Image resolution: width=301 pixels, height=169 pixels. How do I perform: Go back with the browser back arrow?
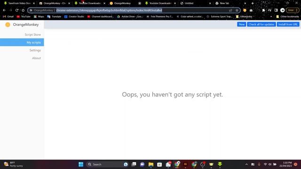(x=4, y=10)
